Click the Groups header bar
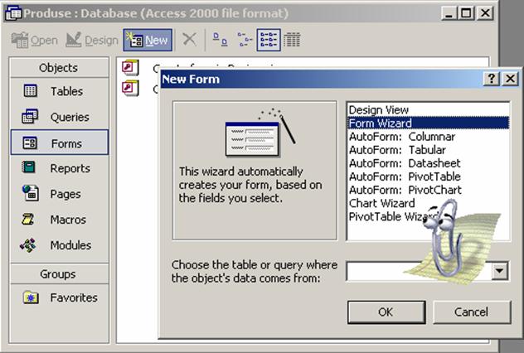The width and height of the screenshot is (524, 353). pos(59,273)
